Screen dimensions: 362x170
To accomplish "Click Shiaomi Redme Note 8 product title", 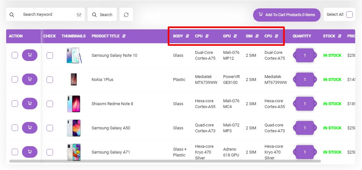I will point(112,104).
